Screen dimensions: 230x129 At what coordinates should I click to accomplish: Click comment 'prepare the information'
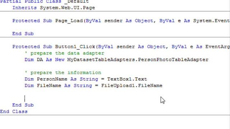(x=63, y=73)
